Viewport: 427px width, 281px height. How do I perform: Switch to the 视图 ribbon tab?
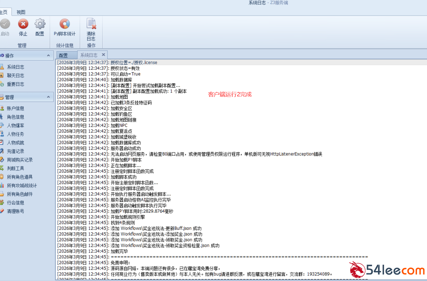pos(21,12)
